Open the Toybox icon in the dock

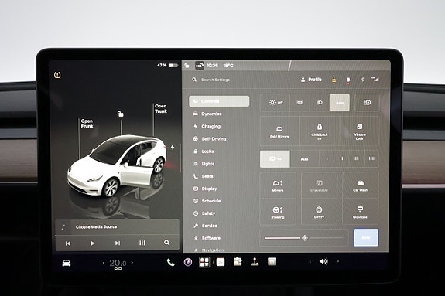238,262
